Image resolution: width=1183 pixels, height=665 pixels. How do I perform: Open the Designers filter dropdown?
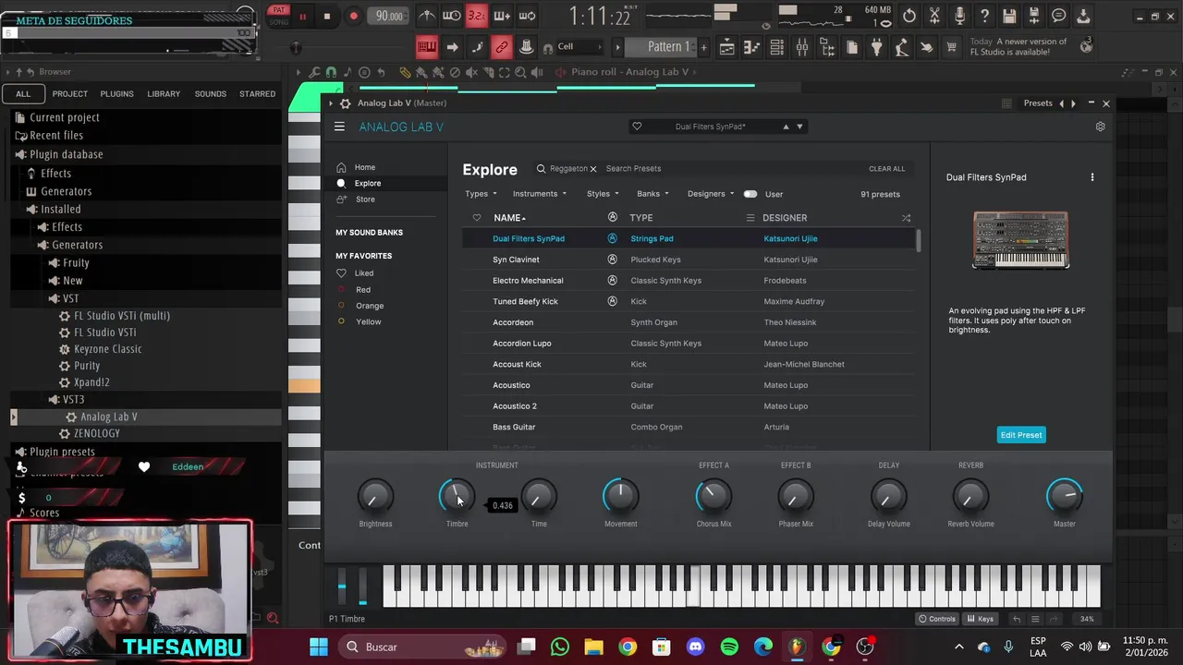tap(711, 194)
